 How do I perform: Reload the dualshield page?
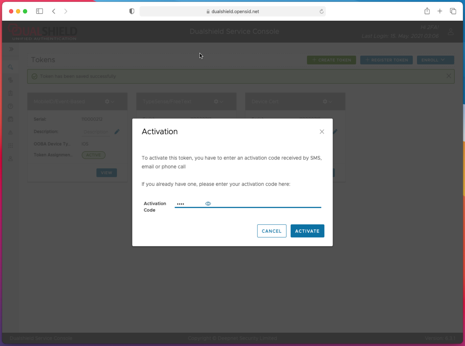pyautogui.click(x=321, y=11)
